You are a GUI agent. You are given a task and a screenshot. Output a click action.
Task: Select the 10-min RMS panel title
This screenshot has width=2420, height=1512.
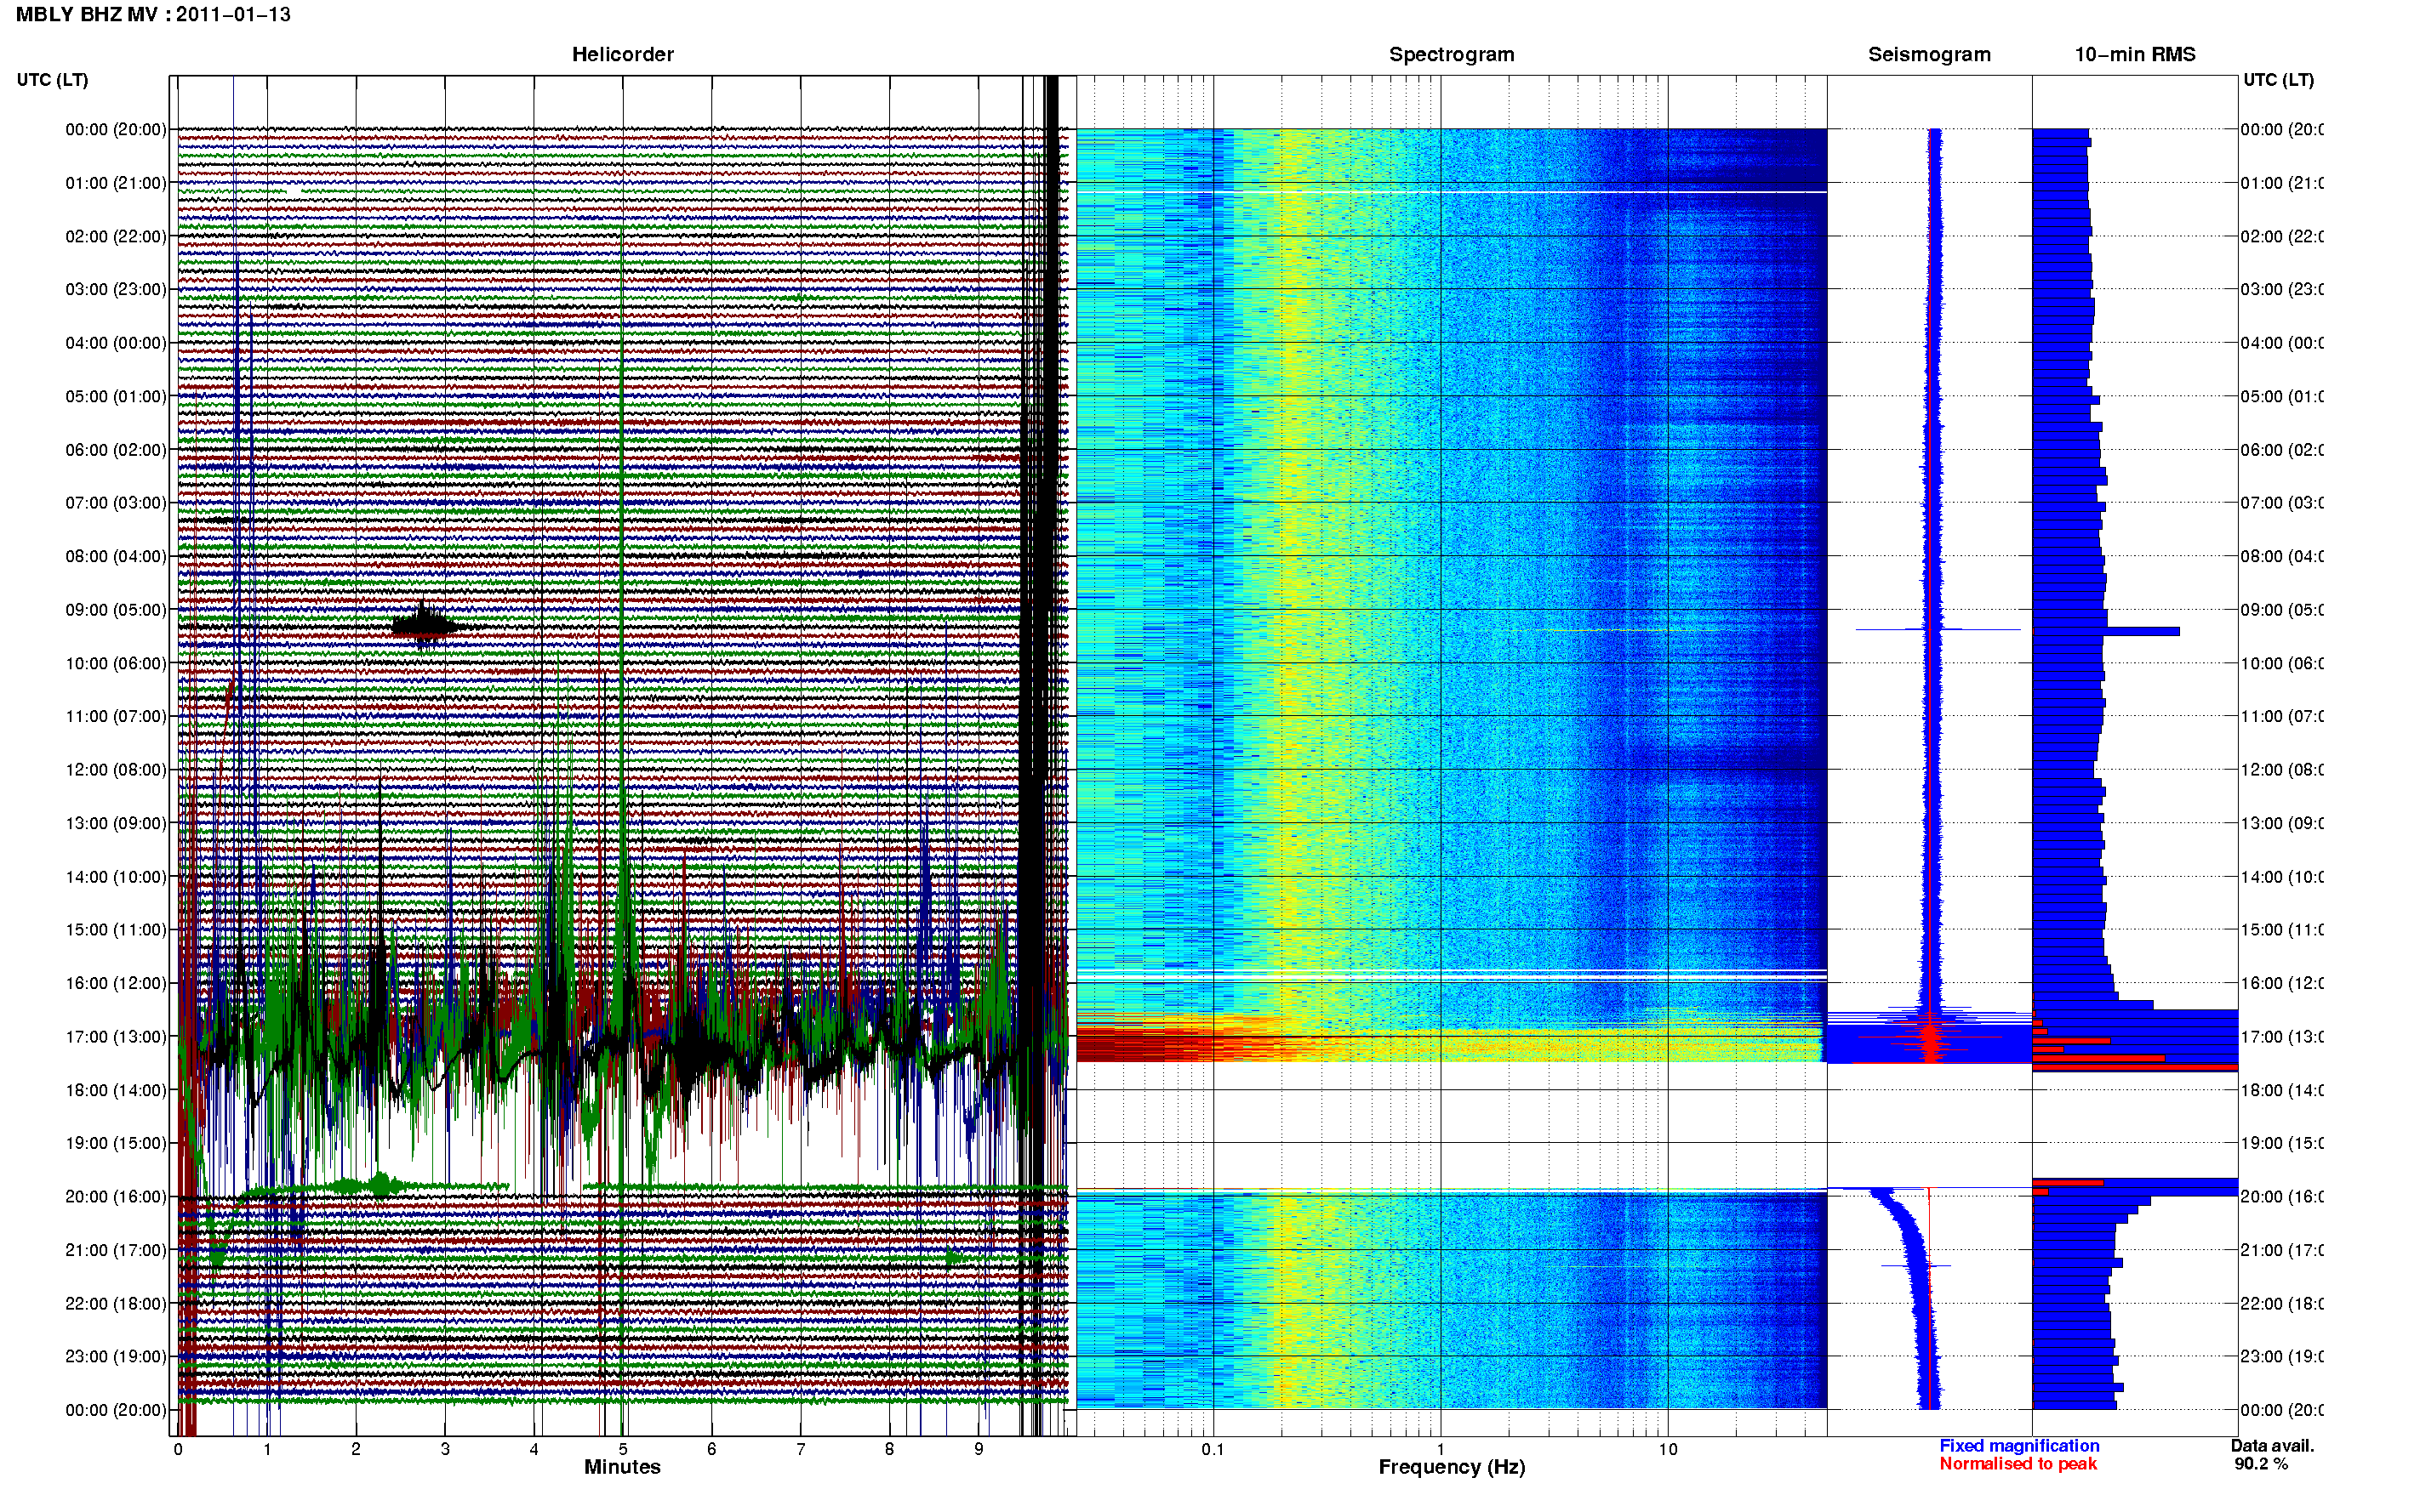tap(2134, 55)
